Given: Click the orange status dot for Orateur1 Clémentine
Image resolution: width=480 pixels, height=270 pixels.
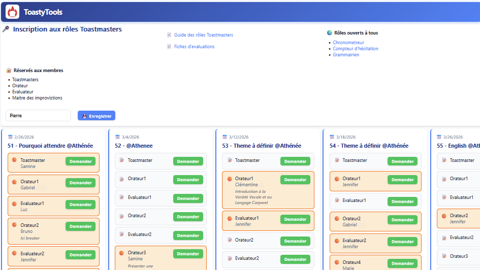Looking at the screenshot, I should [229, 179].
